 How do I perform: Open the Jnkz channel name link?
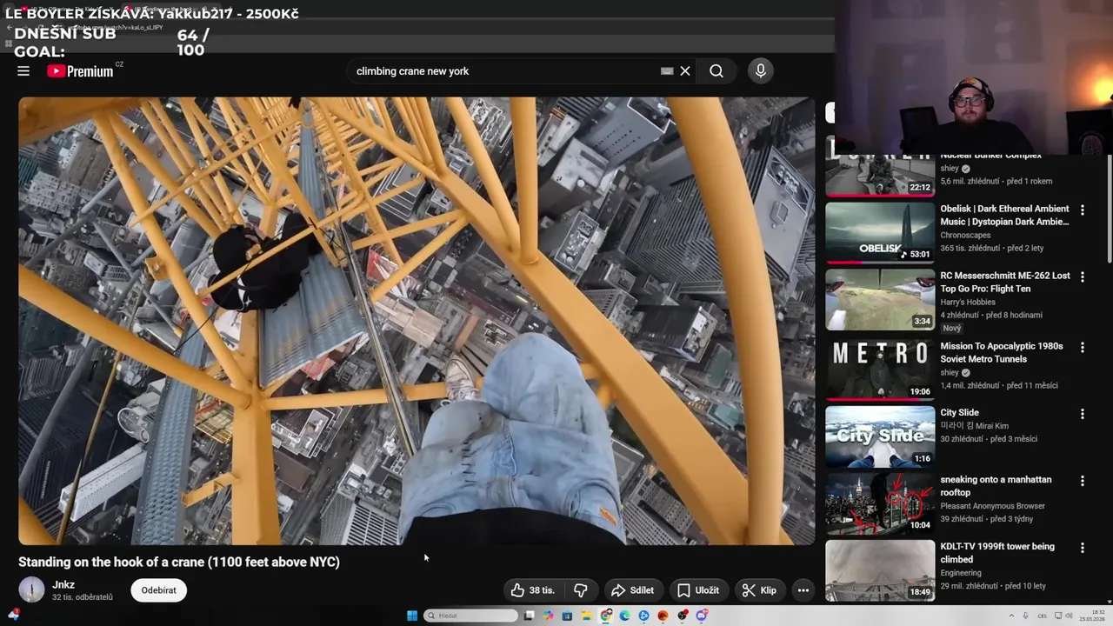click(x=63, y=584)
